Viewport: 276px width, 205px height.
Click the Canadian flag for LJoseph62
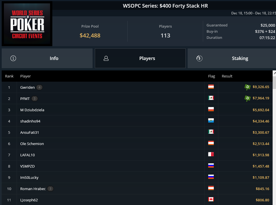[211, 199]
